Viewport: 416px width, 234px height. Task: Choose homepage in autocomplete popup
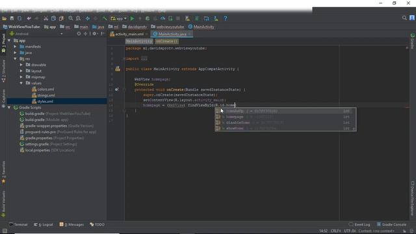click(285, 117)
